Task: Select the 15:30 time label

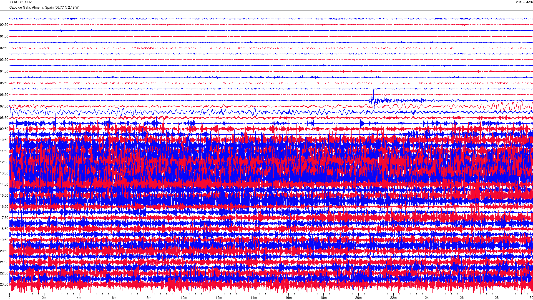Action: 4,196
